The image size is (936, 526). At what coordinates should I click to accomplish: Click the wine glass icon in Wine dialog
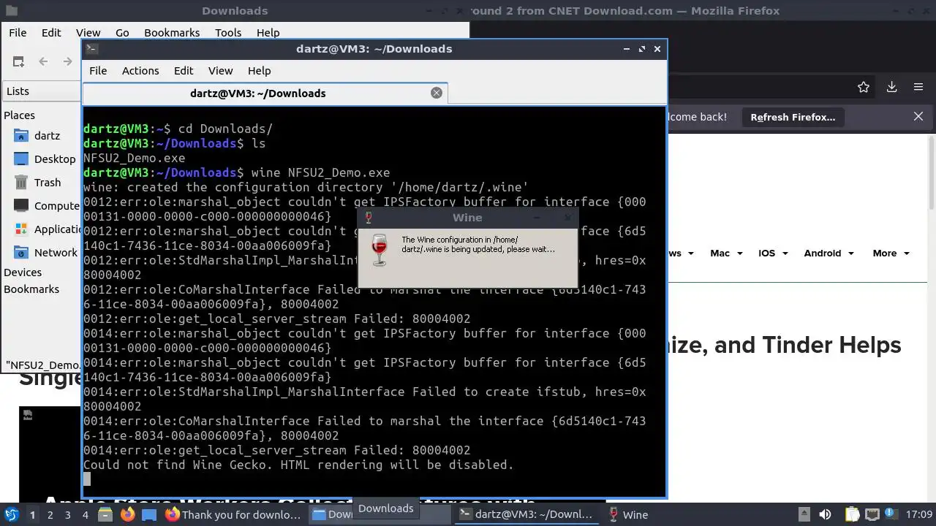tap(379, 250)
